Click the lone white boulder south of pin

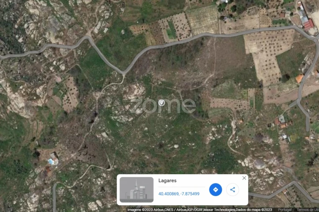pos(176,146)
